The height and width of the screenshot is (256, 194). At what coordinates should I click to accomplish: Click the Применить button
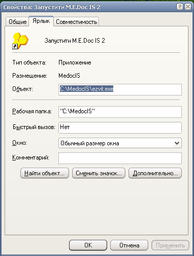pos(170,245)
